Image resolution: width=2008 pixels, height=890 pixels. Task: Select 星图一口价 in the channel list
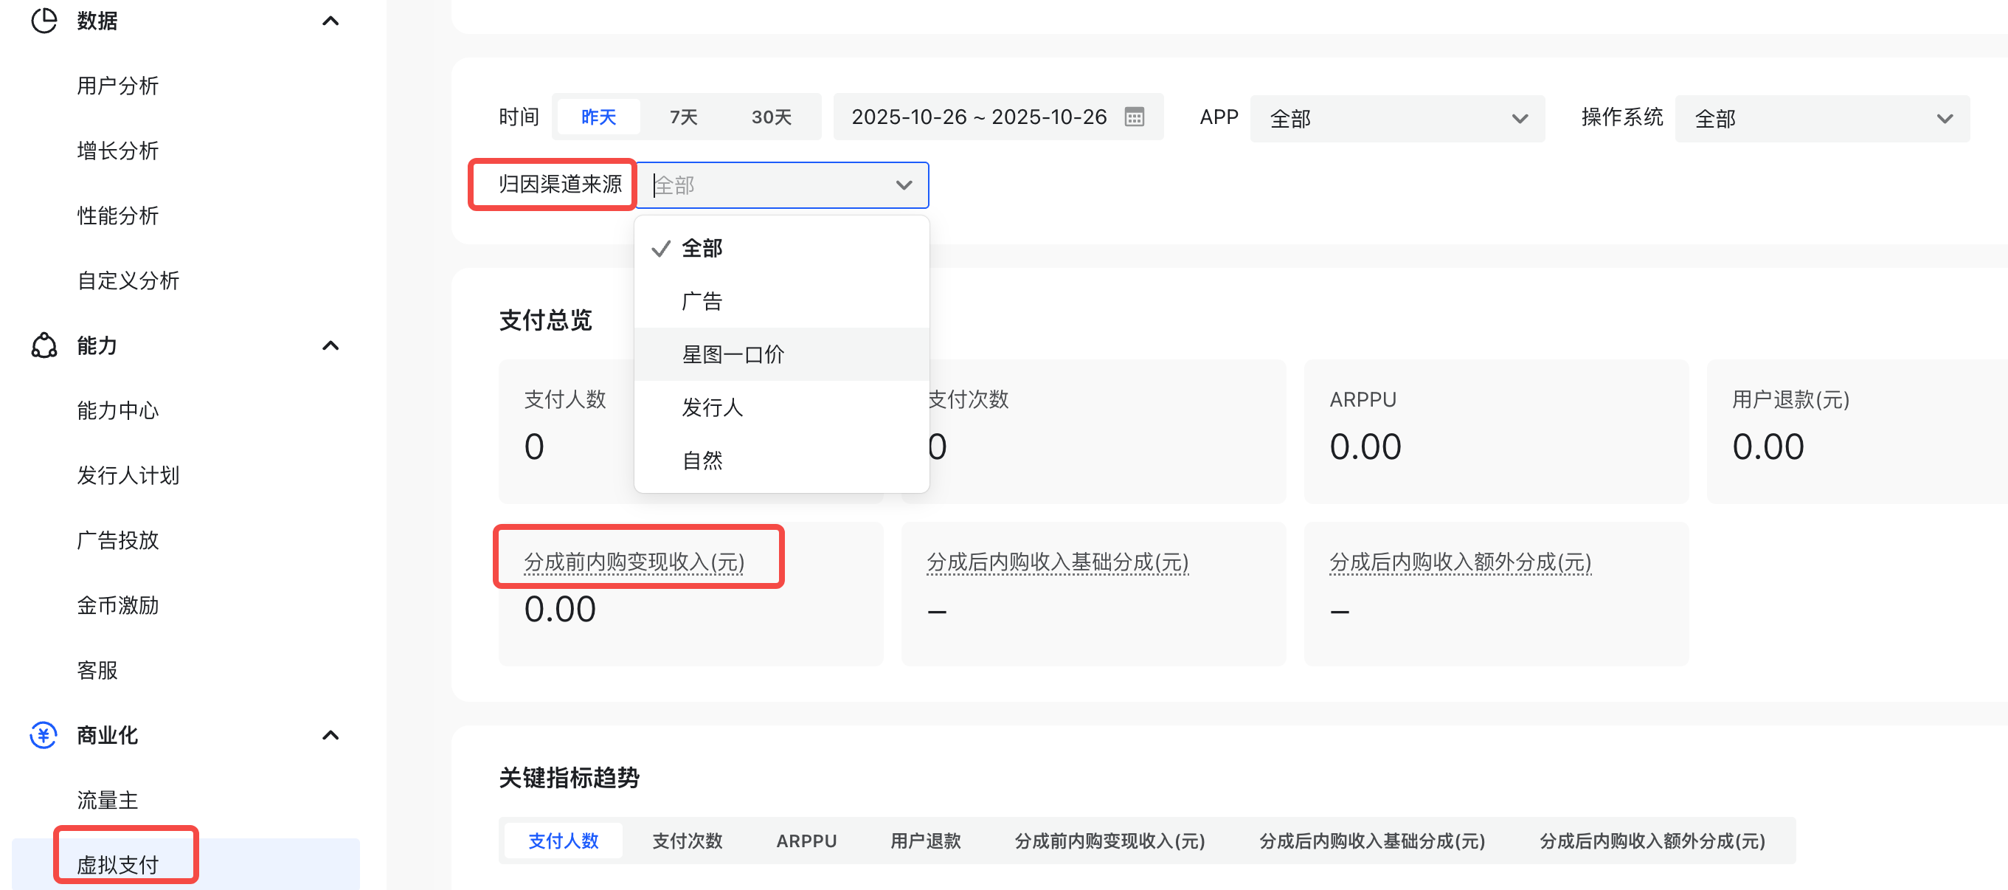point(733,354)
